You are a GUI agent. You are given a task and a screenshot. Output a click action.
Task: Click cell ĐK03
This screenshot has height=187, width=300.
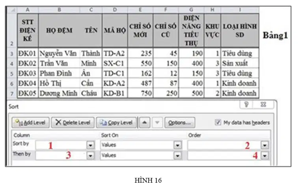(28, 73)
